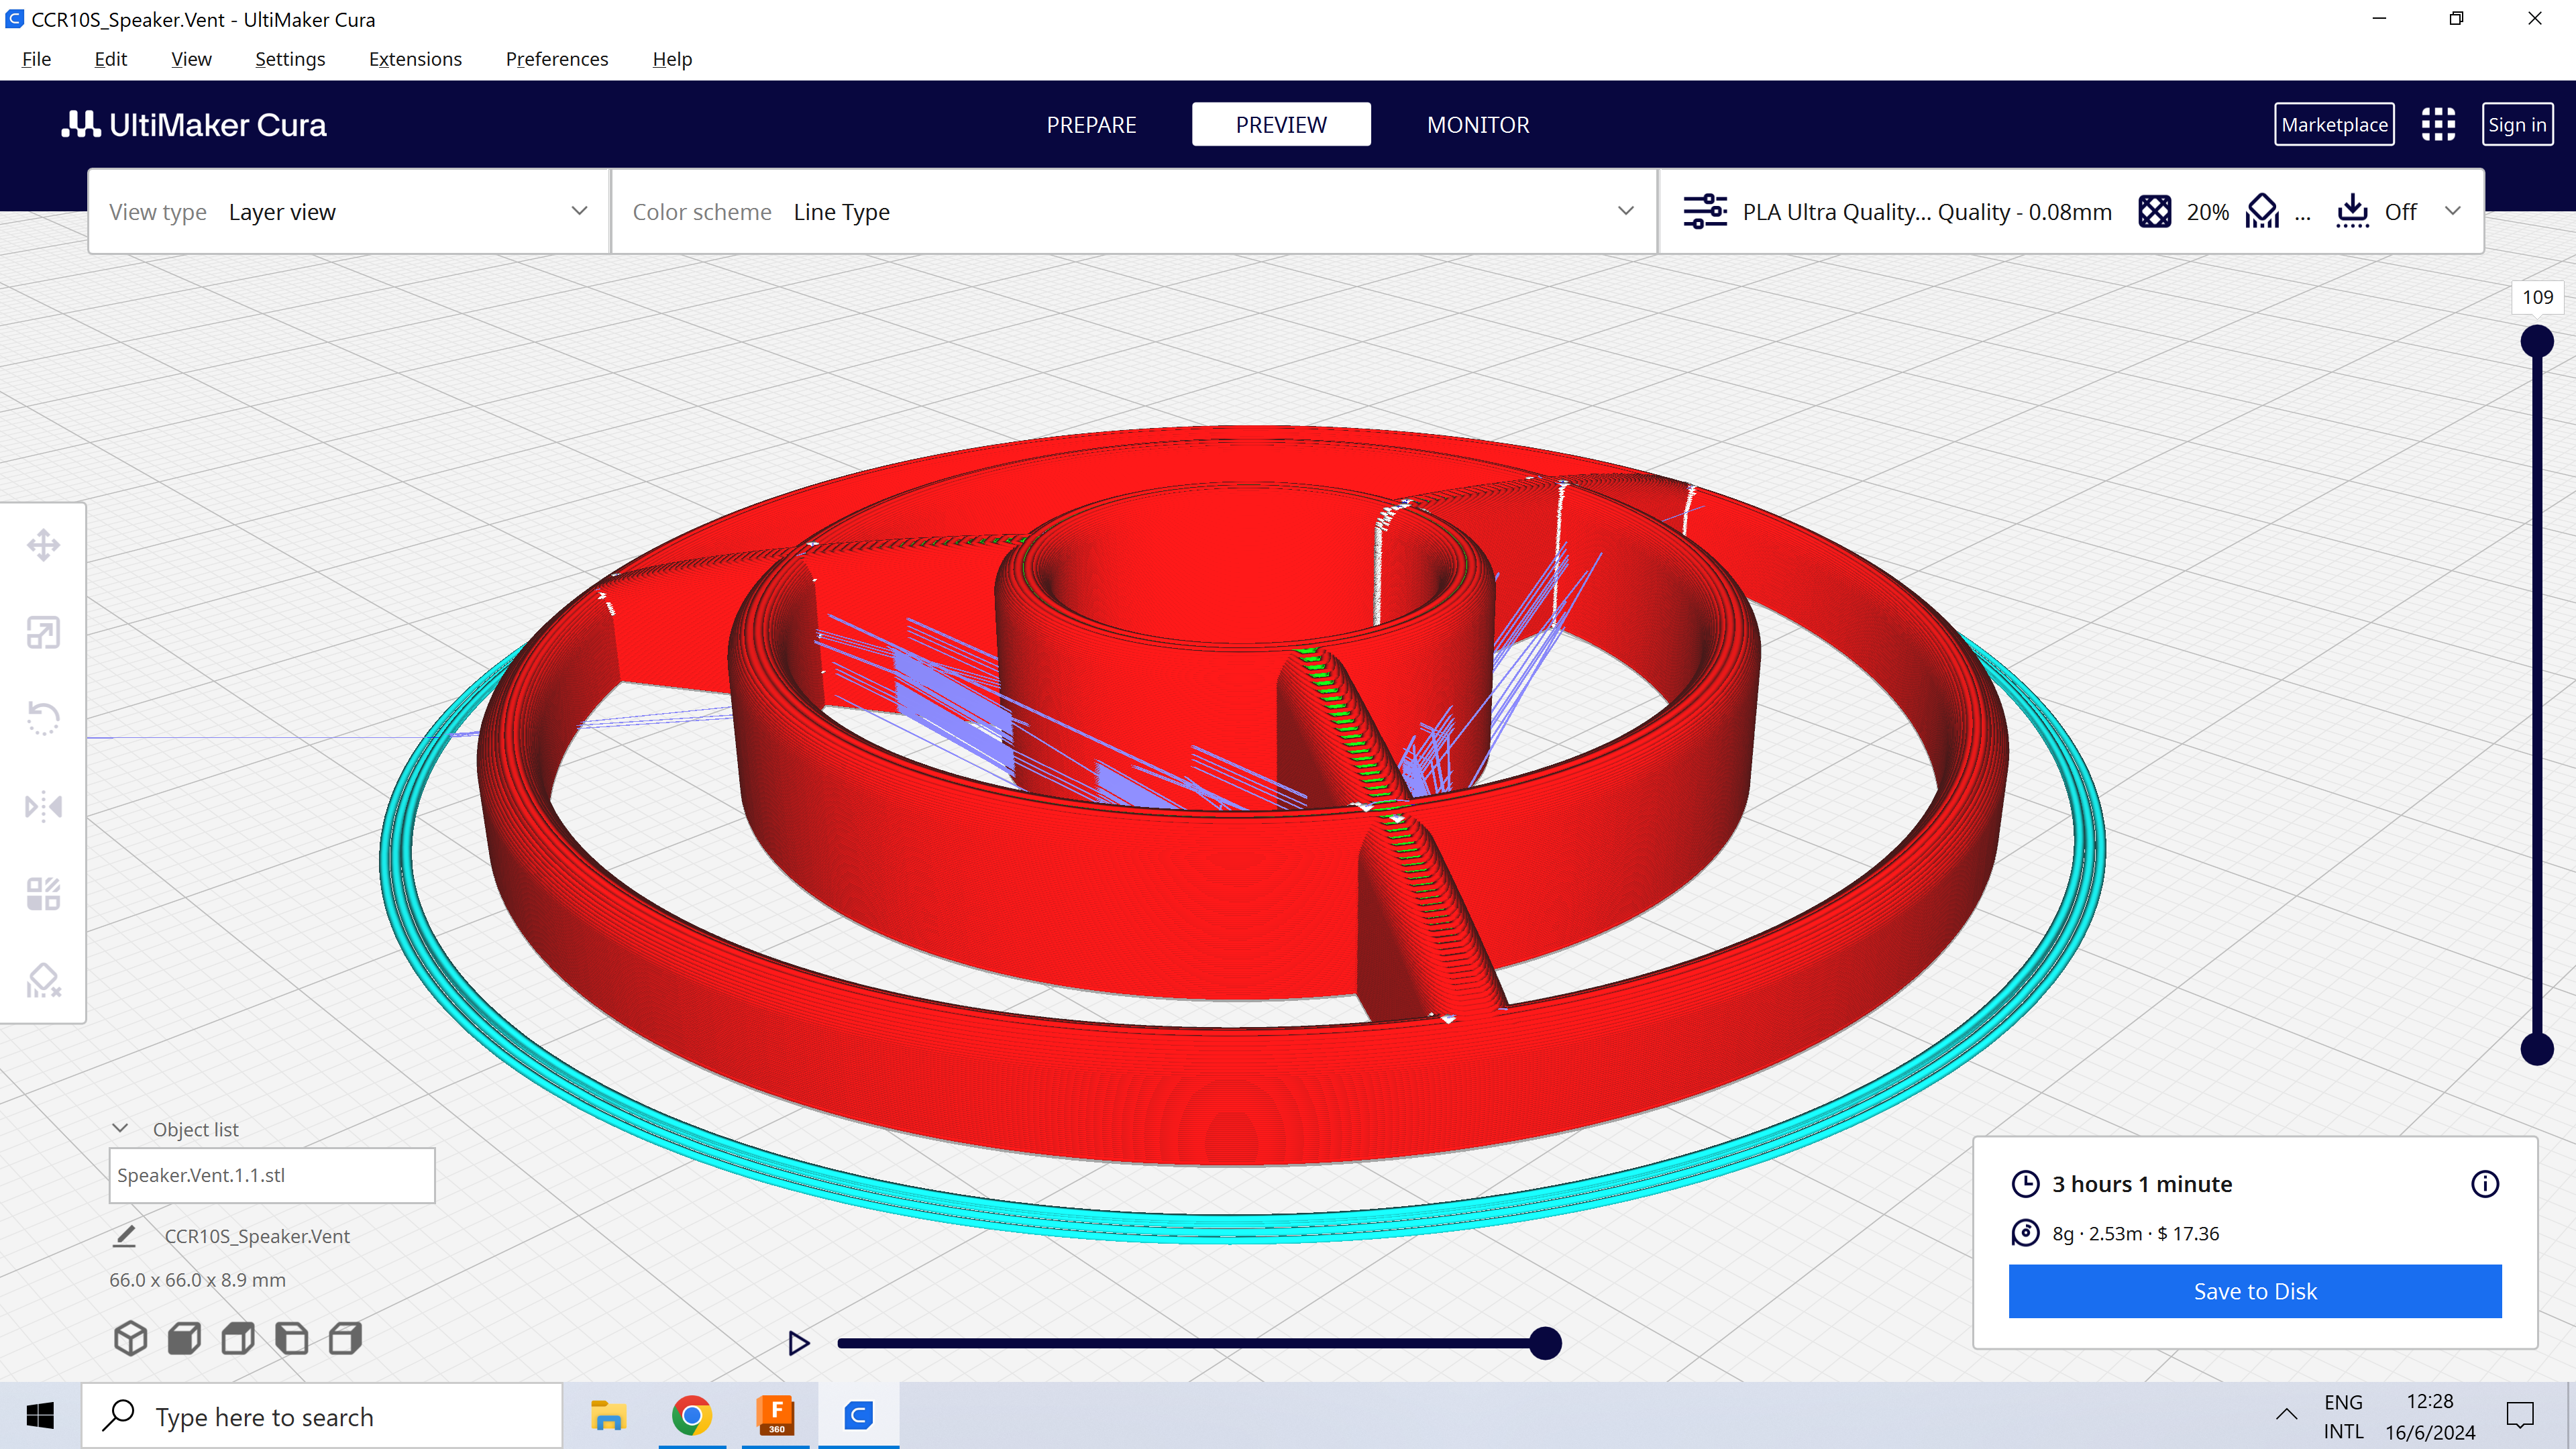Select the Support Blocker tool
Screen dimensions: 2576x1449
43,980
